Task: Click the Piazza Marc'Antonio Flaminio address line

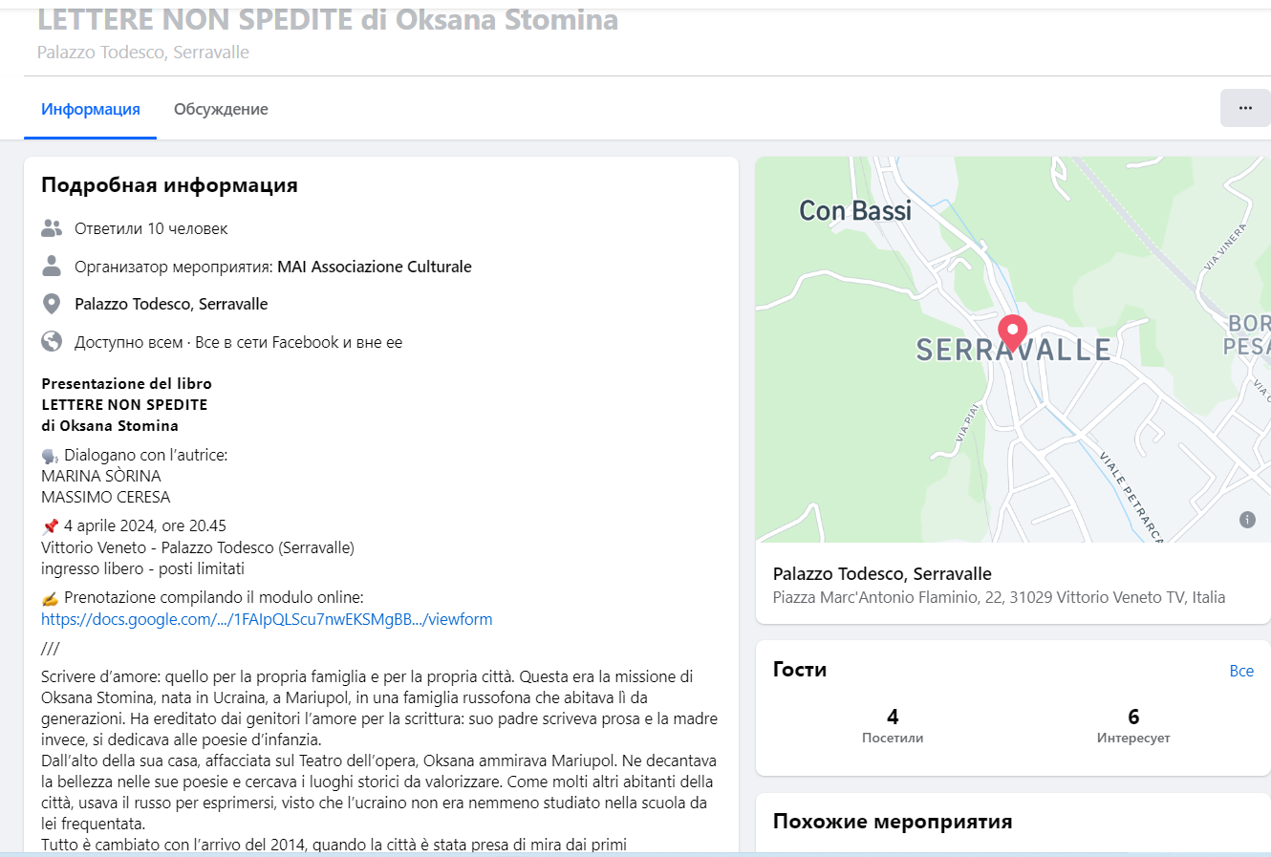Action: [x=999, y=597]
